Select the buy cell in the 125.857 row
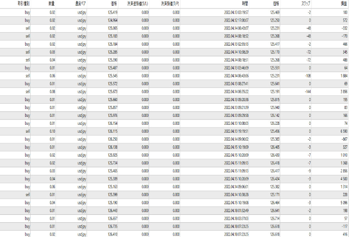 point(27,107)
